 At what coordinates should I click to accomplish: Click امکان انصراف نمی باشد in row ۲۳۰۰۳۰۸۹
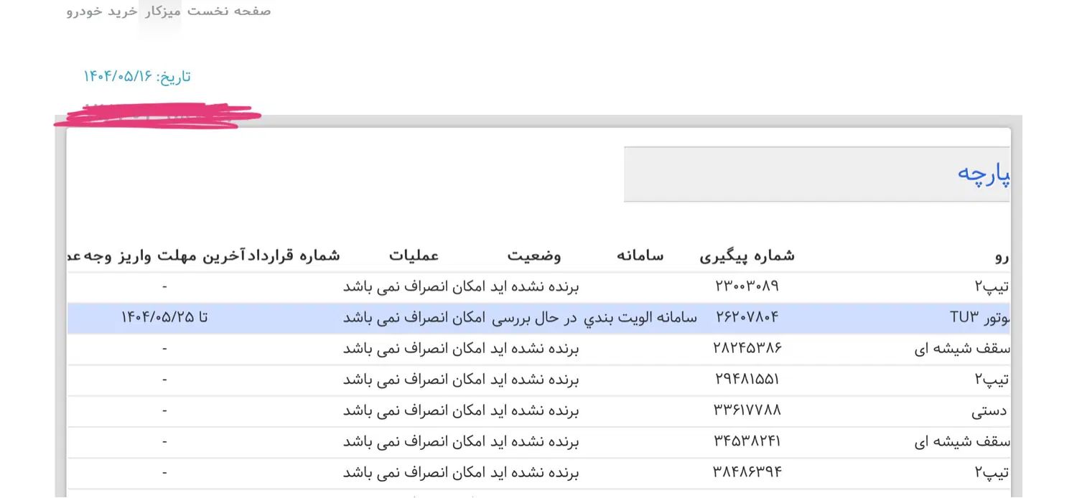(414, 286)
